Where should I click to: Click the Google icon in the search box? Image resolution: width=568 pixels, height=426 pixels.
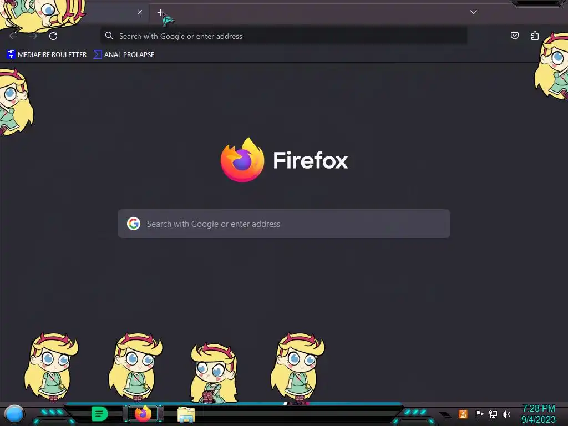click(134, 224)
